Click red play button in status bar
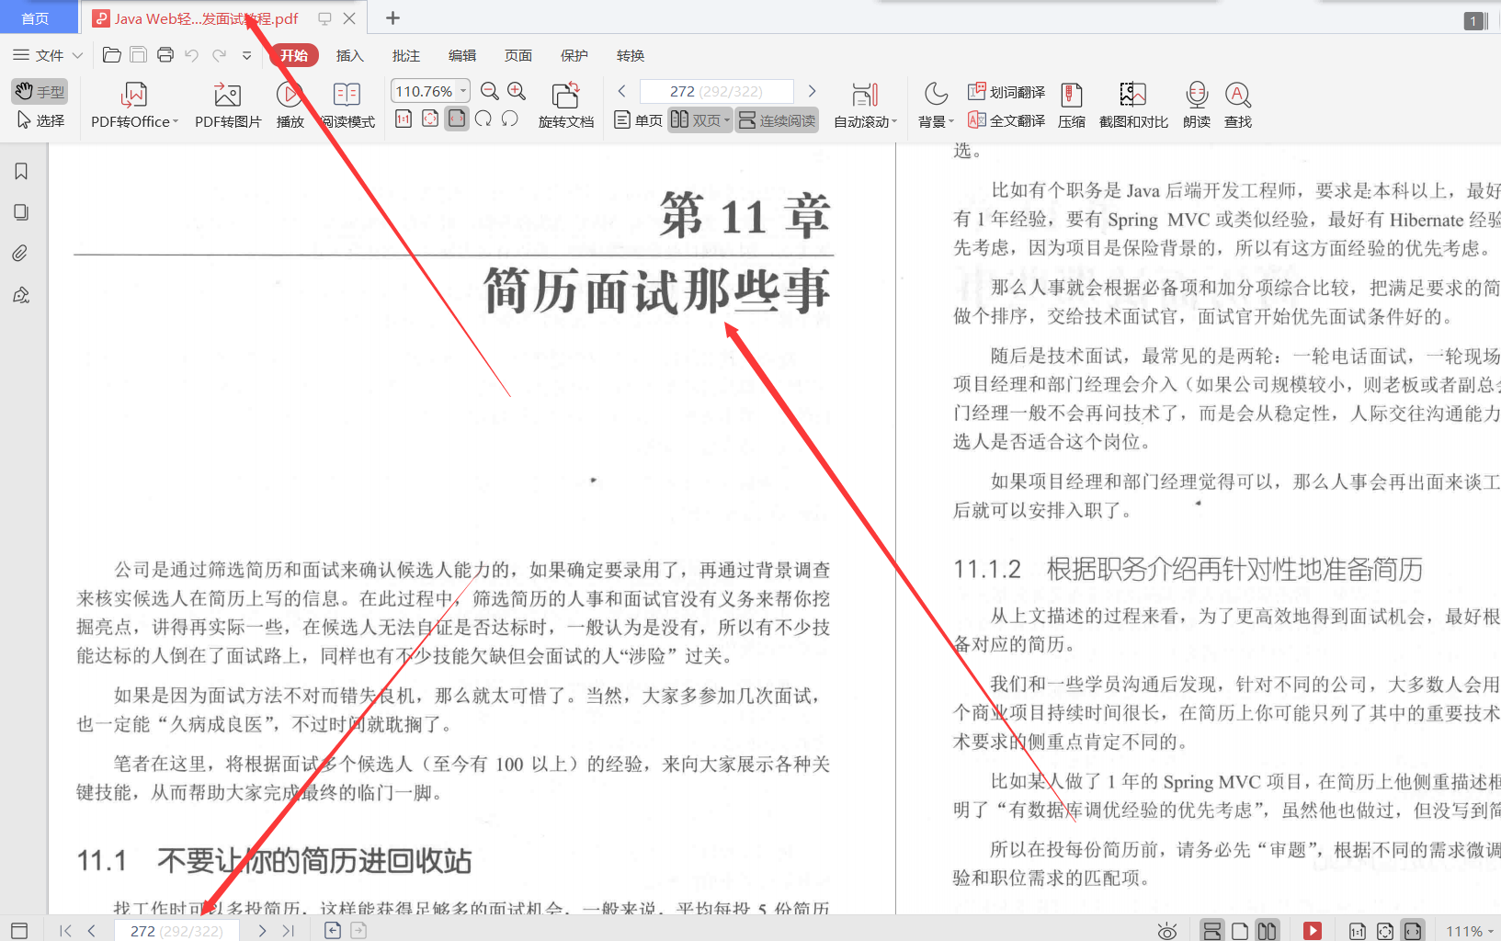The image size is (1501, 941). click(x=1313, y=931)
